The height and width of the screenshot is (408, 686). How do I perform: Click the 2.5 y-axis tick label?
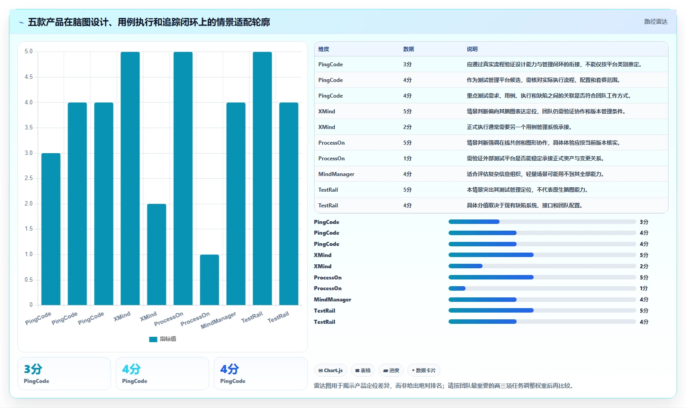click(x=29, y=178)
